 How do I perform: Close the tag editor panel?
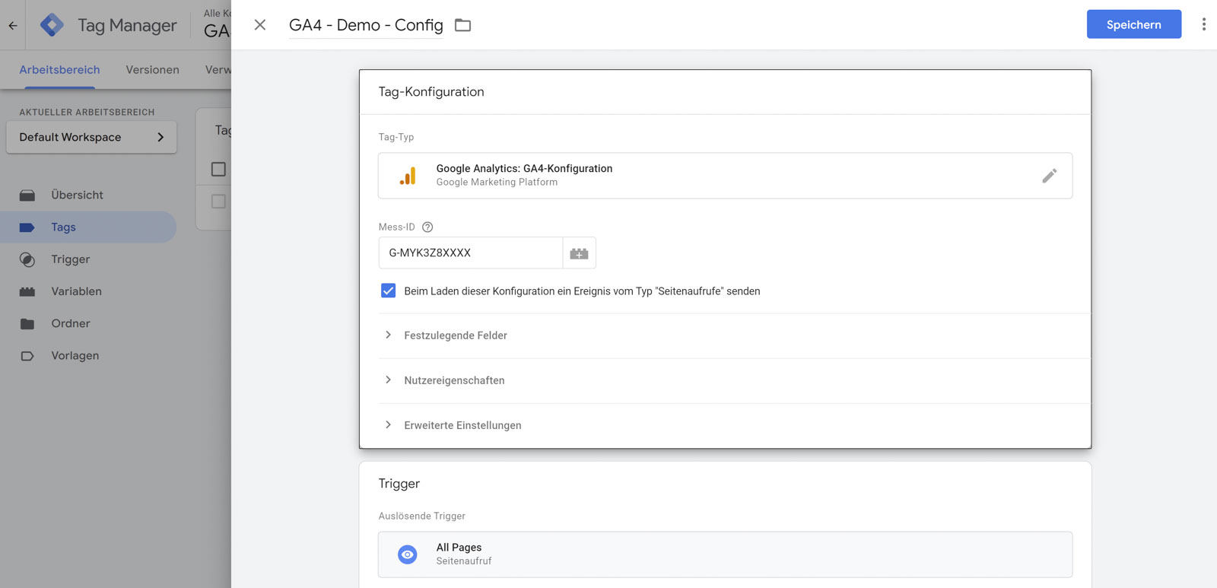click(x=260, y=25)
